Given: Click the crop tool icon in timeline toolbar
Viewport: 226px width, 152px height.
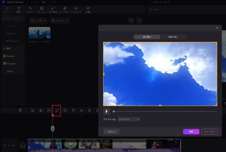Looking at the screenshot, I should (x=57, y=110).
